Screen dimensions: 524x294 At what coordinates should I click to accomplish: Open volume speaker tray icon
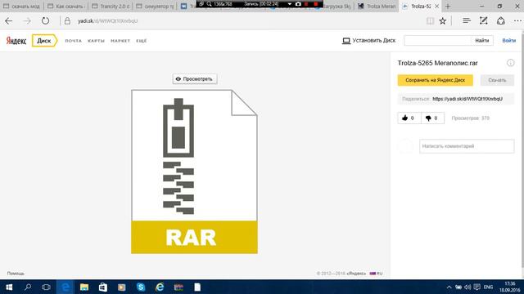(468, 287)
